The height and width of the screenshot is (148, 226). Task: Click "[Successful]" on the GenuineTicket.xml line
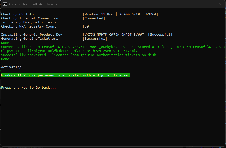(x=95, y=39)
